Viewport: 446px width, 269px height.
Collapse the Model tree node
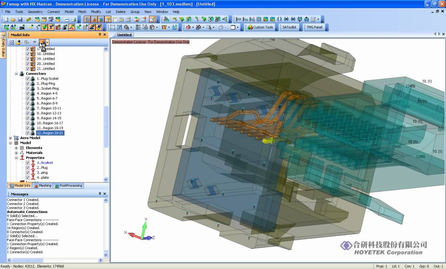tap(10, 143)
